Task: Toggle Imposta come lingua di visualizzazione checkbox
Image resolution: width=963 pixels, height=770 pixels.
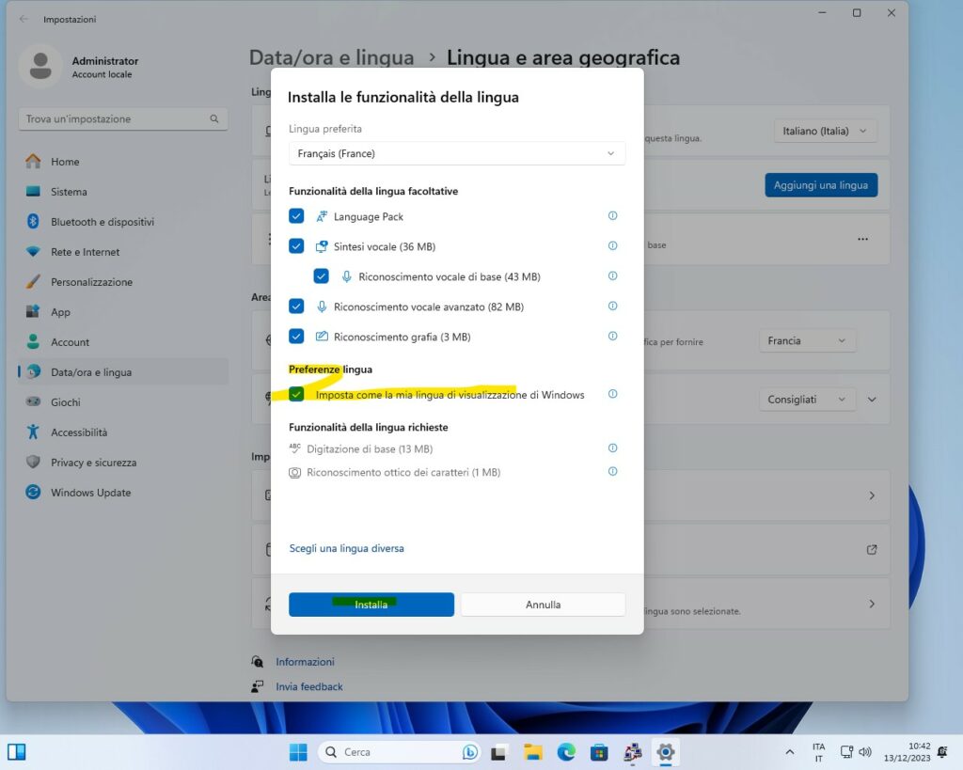Action: (297, 395)
